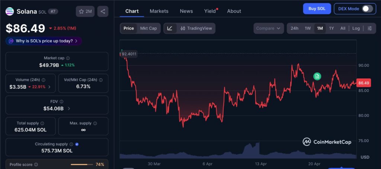Open the About tab
The height and width of the screenshot is (169, 381).
click(x=234, y=11)
